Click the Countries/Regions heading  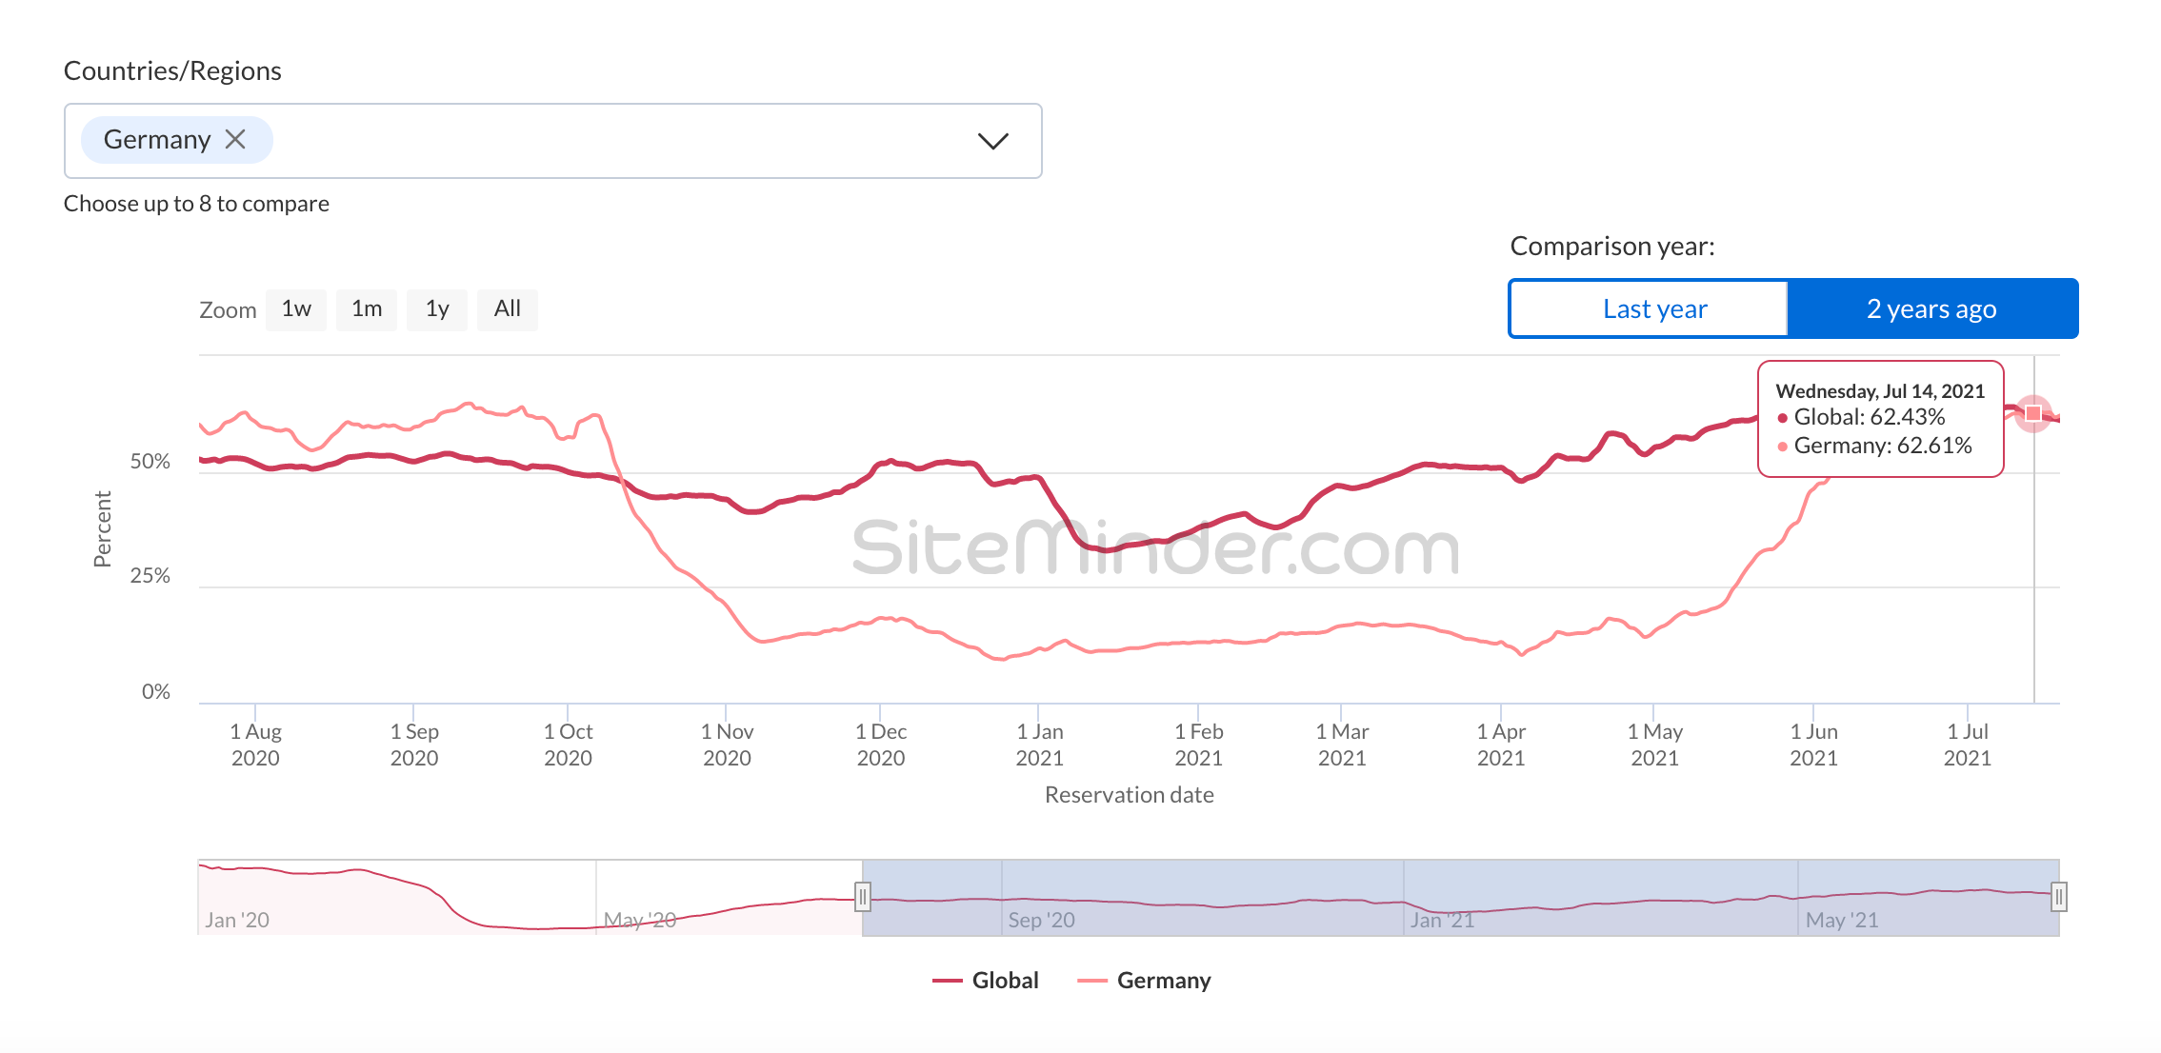tap(172, 71)
